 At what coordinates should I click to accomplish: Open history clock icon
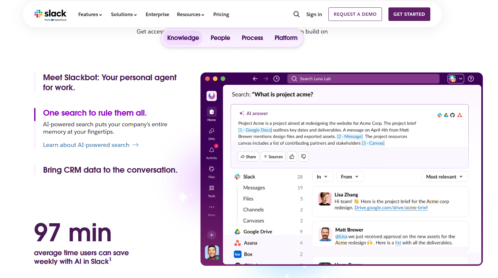(x=277, y=79)
